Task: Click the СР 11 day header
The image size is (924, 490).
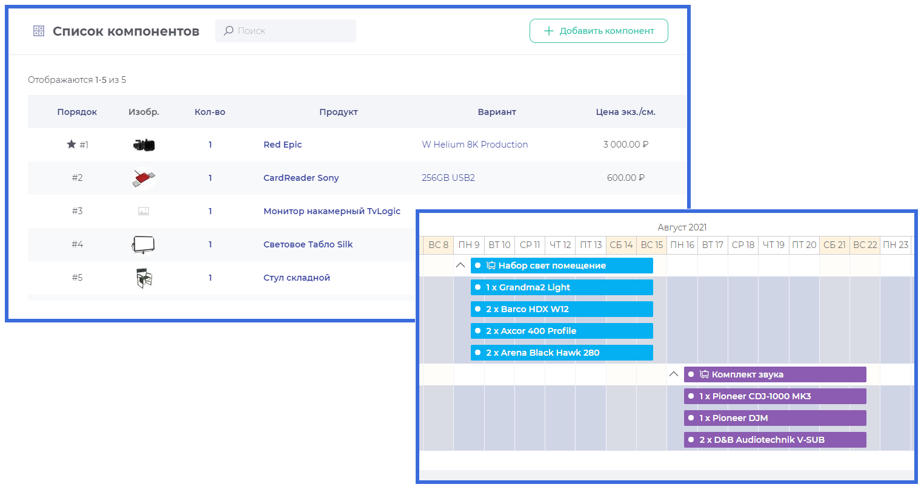Action: point(530,245)
